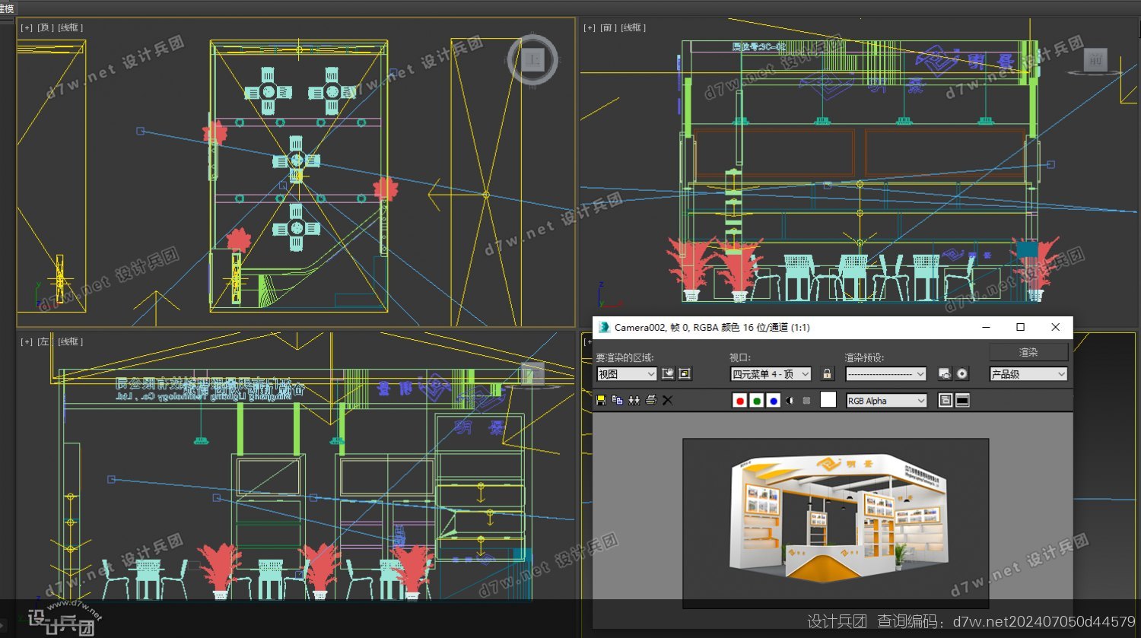Toggle the blue channel display

click(773, 401)
